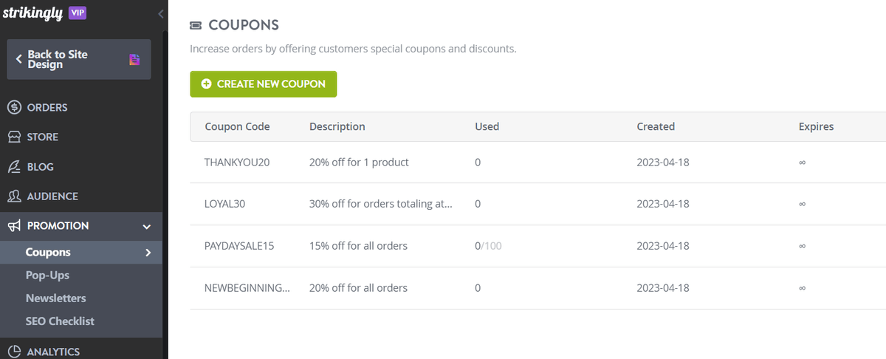Collapse the Promotion submenu chevron

[147, 227]
